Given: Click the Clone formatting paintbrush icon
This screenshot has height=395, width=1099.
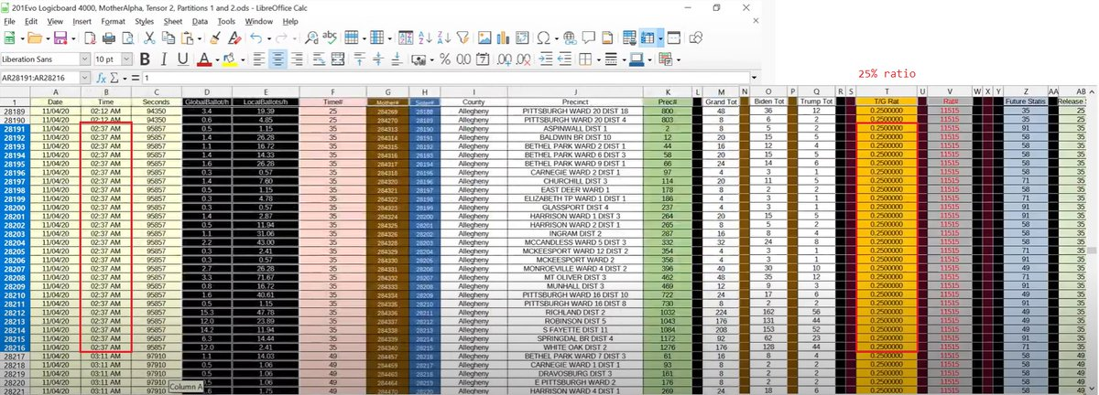Looking at the screenshot, I should (x=215, y=38).
